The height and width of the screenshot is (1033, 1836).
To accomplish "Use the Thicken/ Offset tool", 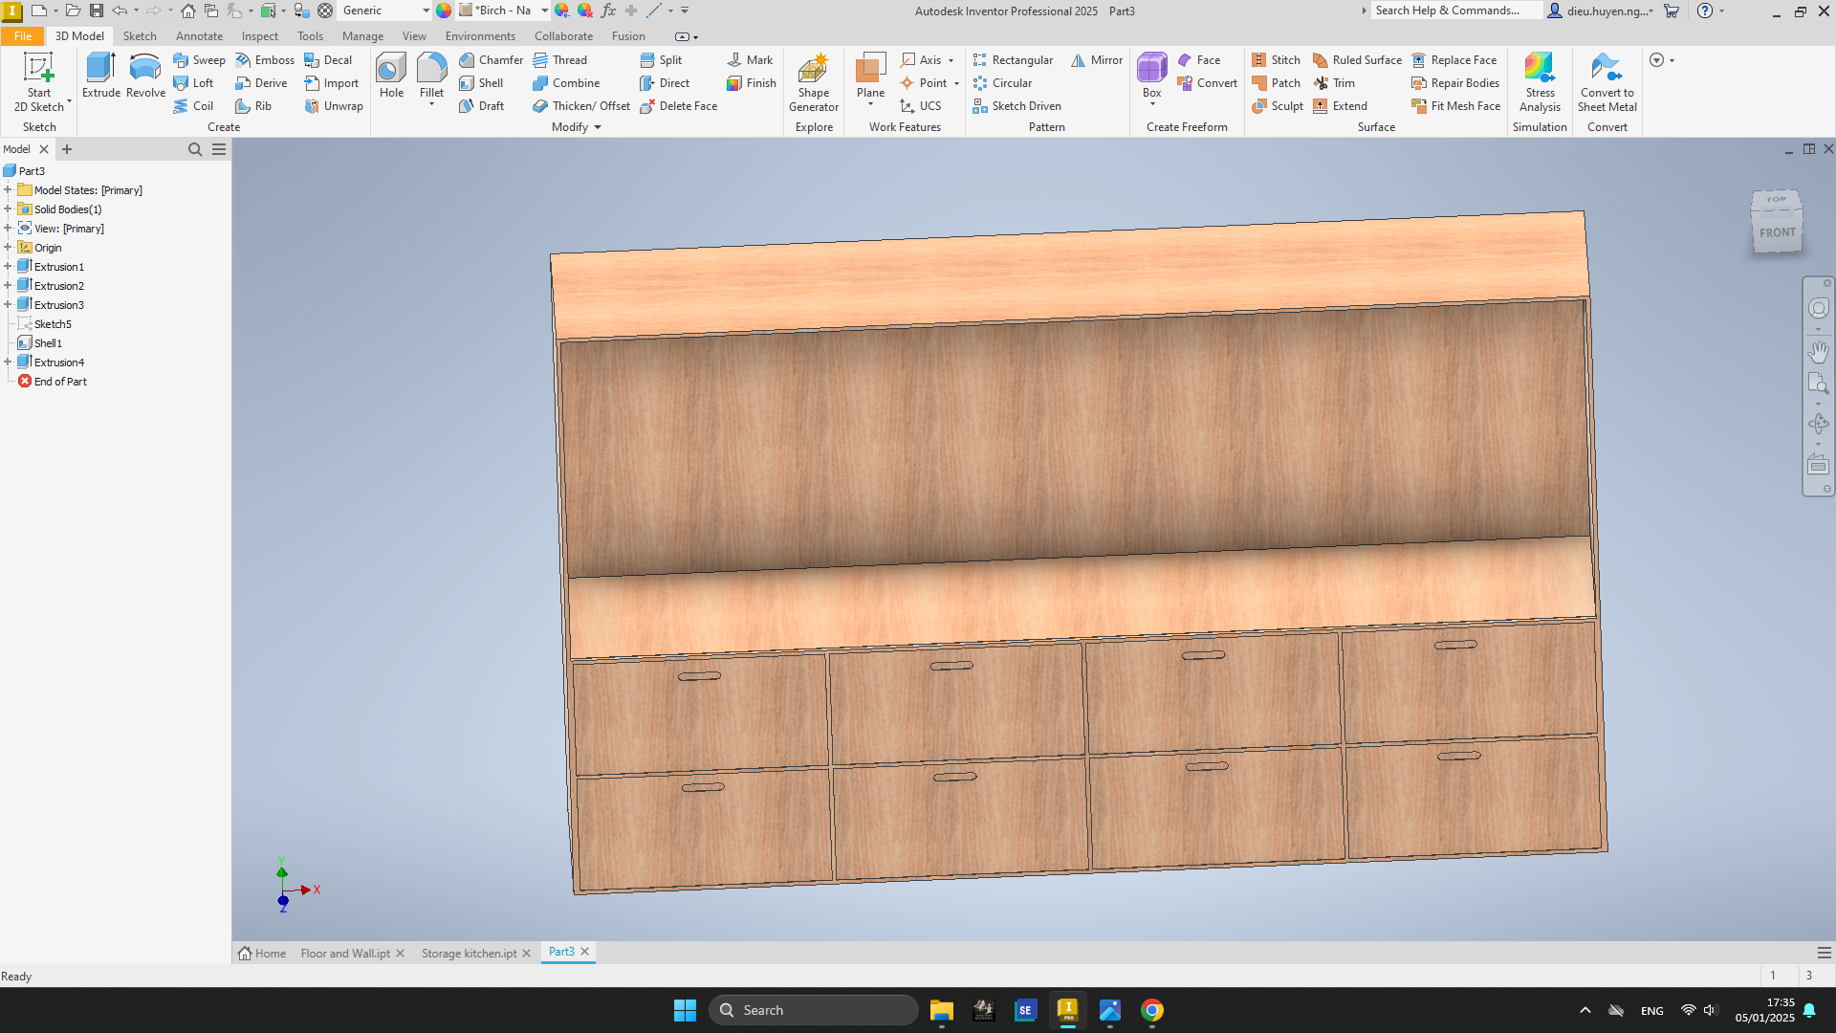I will [x=581, y=106].
